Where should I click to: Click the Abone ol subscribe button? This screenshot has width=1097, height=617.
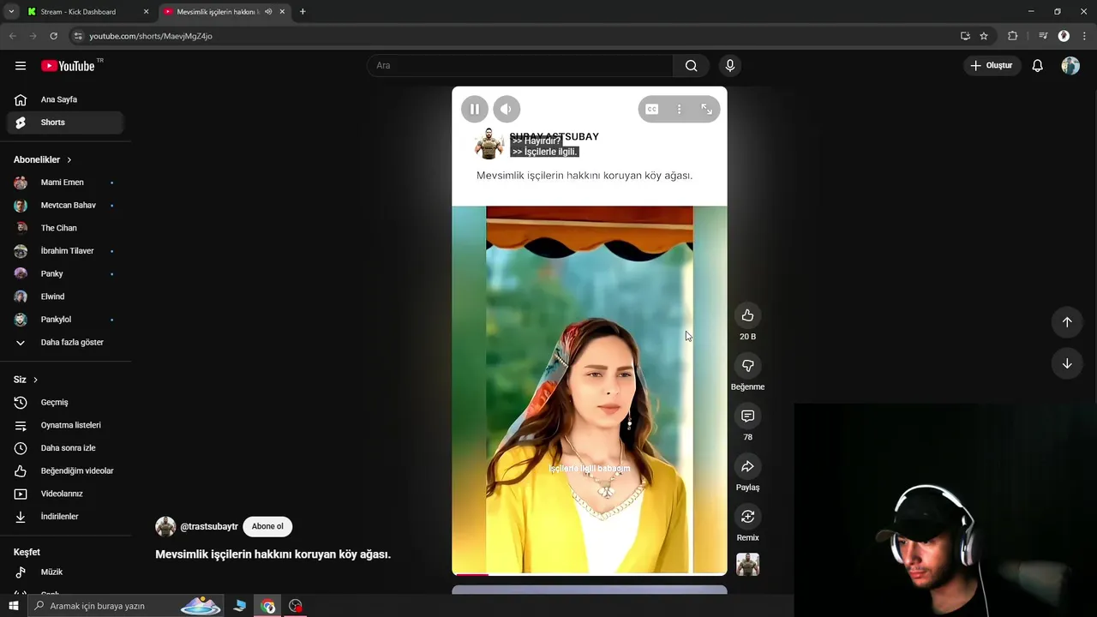267,527
